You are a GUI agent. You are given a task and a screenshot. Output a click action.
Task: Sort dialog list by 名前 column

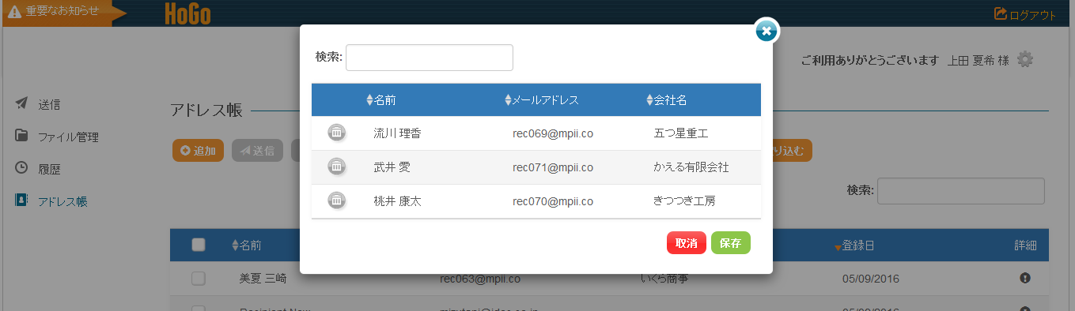pyautogui.click(x=381, y=100)
